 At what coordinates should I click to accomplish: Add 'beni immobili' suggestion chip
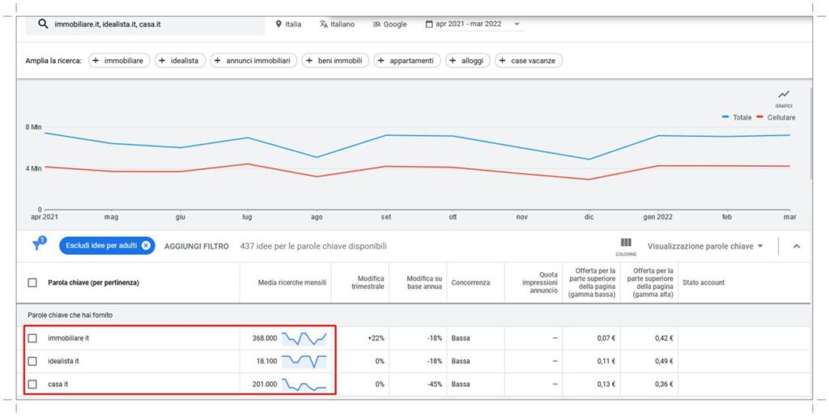pyautogui.click(x=335, y=61)
